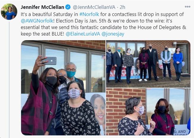Open the @AWGNorfolk mention
Image resolution: width=194 pixels, height=138 pixels.
pos(37,21)
